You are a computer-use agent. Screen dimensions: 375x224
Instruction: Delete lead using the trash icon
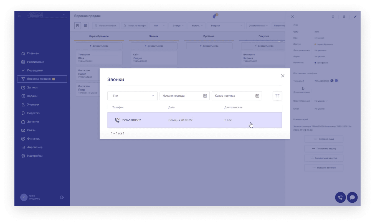344,17
